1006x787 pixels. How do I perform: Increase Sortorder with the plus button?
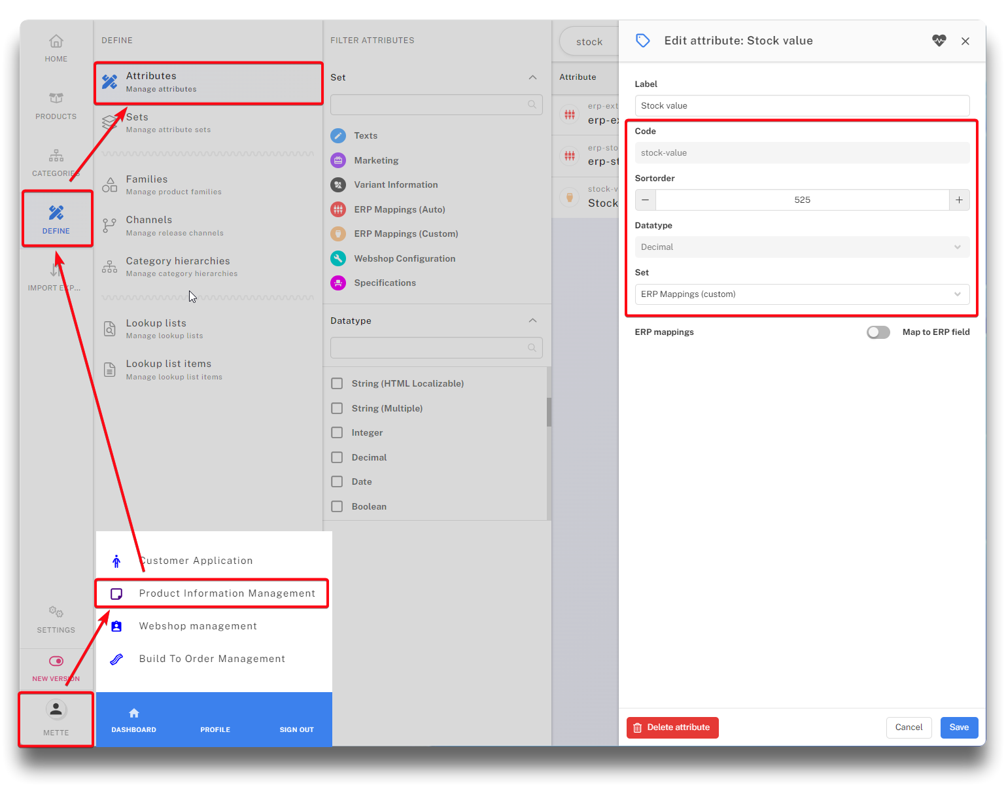959,200
